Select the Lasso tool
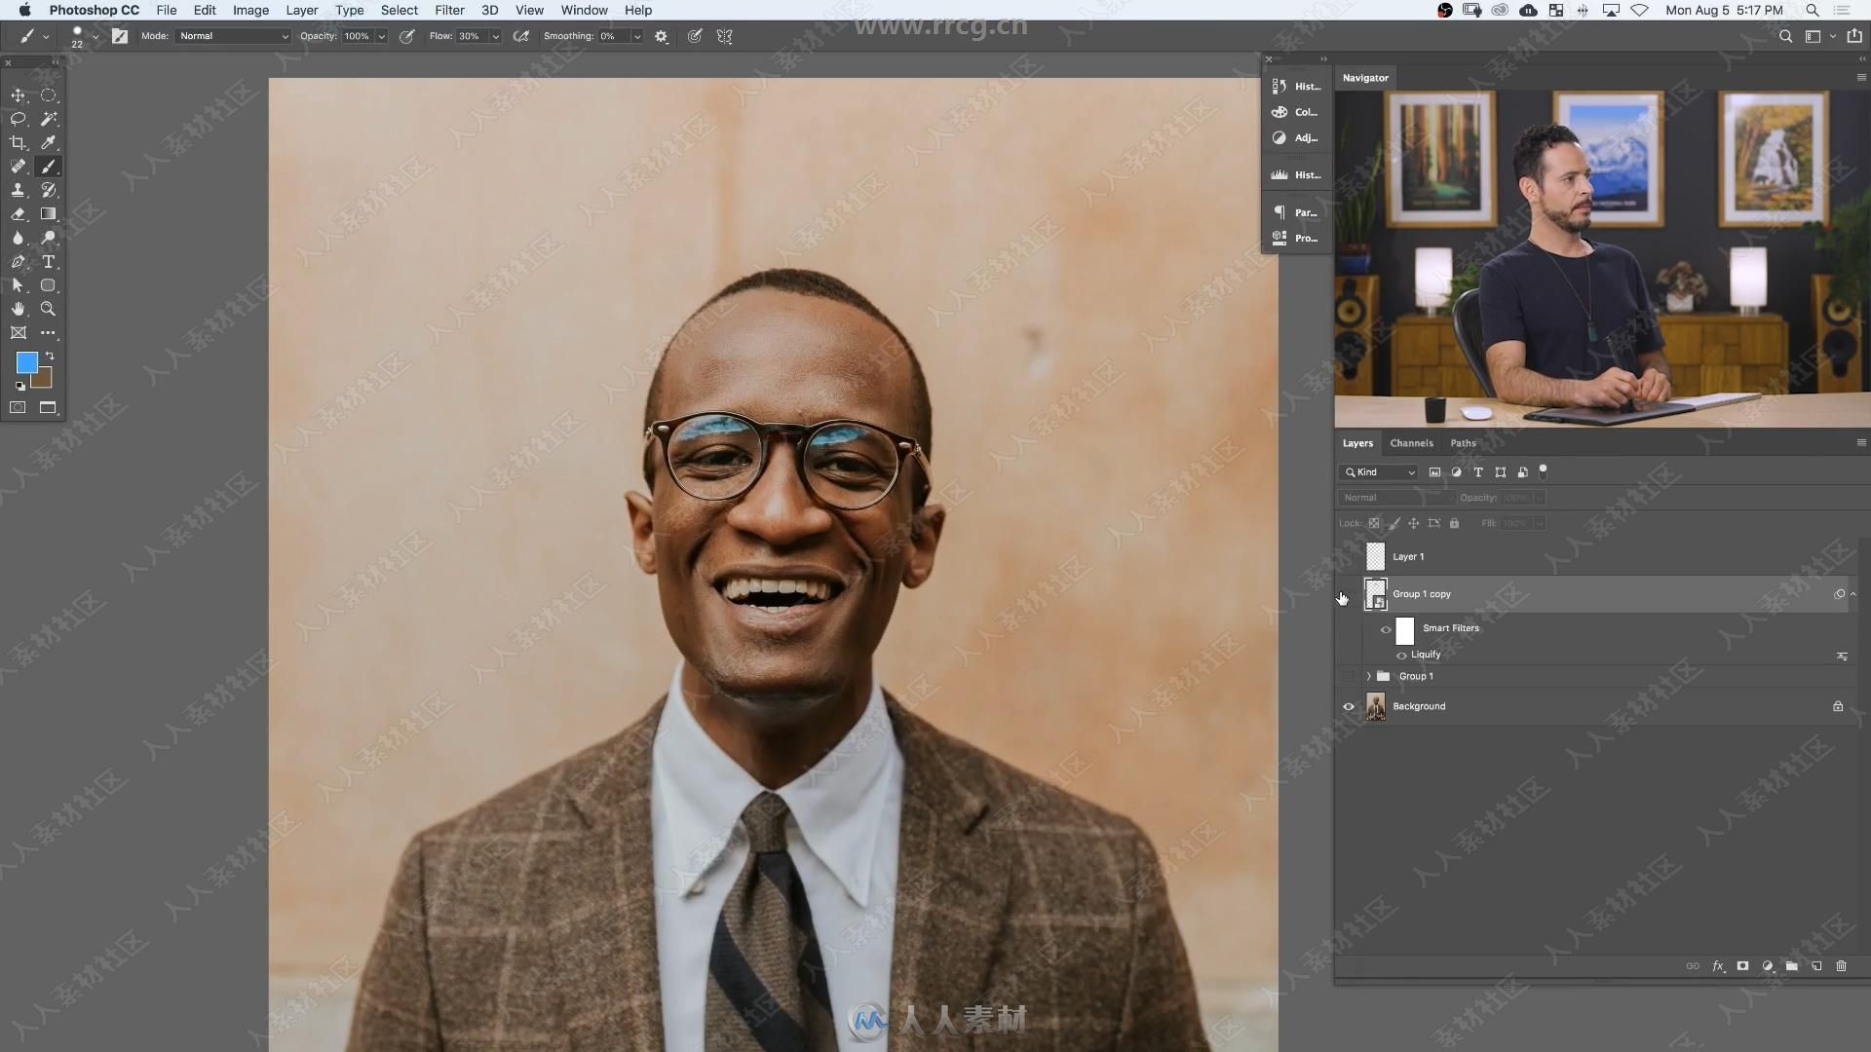Viewport: 1871px width, 1052px height. tap(18, 119)
